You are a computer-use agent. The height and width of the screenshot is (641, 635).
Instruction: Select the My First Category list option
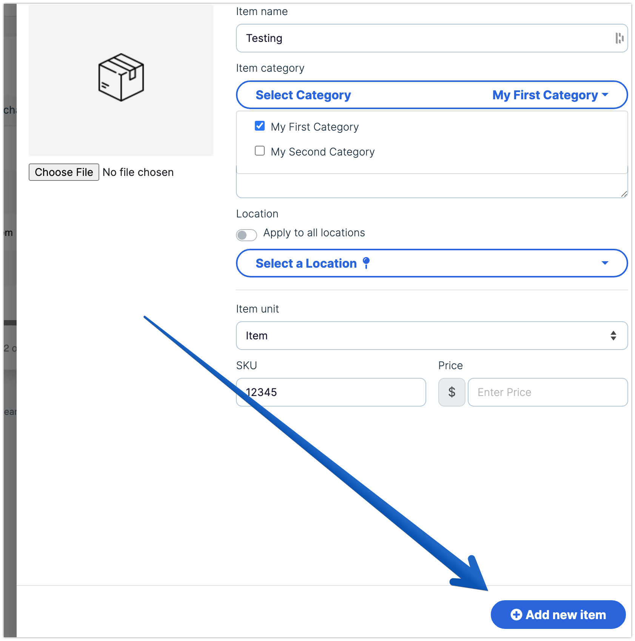tap(314, 127)
